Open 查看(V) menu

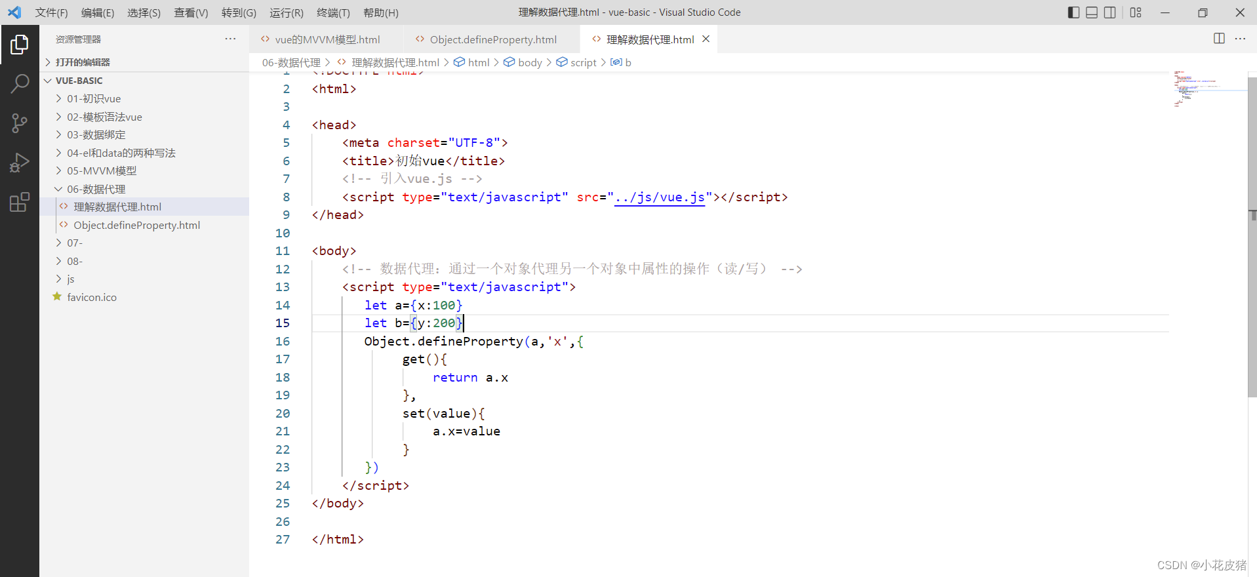191,12
